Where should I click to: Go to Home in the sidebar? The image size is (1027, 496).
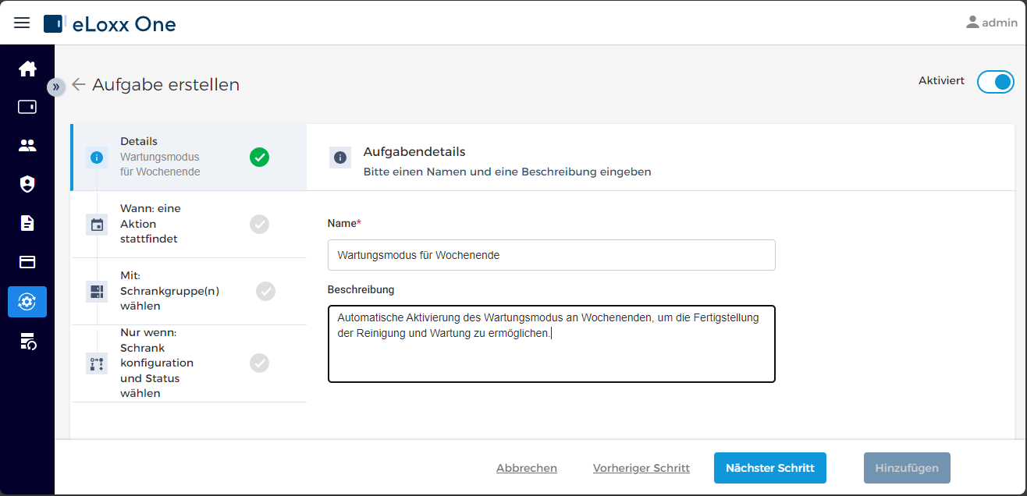pyautogui.click(x=27, y=69)
